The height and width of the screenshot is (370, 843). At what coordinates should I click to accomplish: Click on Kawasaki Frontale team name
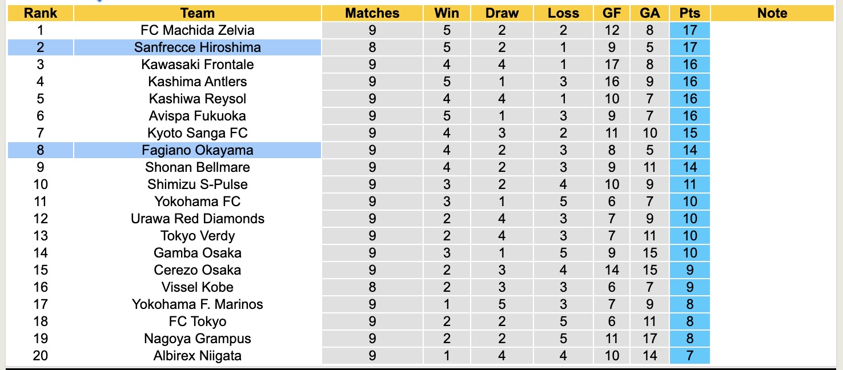tap(197, 65)
